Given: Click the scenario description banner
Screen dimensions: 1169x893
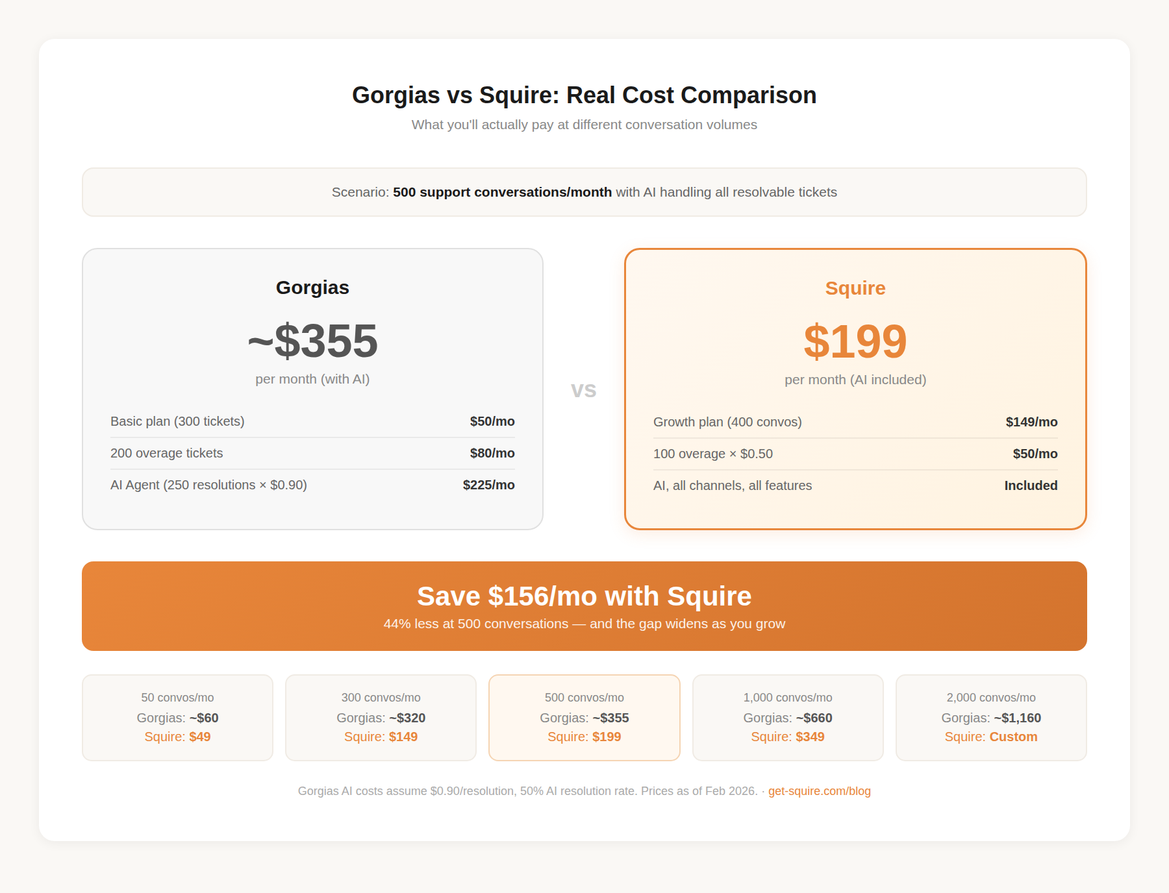Looking at the screenshot, I should point(584,192).
